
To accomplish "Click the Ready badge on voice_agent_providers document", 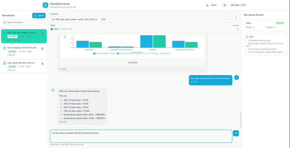I will 12,67.
